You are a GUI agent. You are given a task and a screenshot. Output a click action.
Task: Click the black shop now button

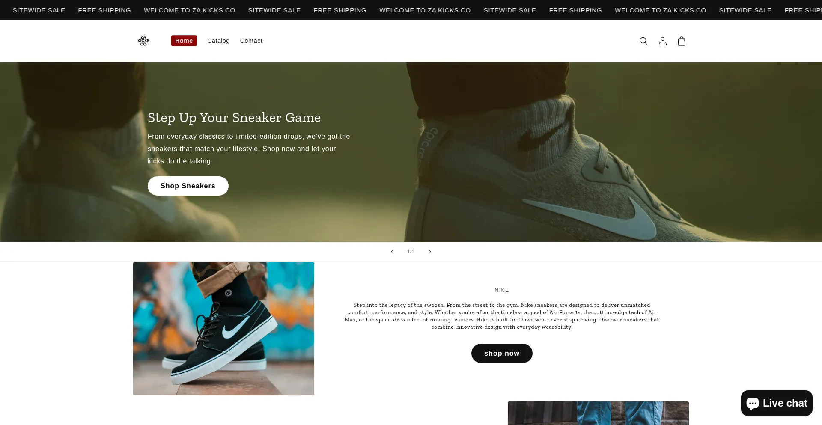pyautogui.click(x=502, y=354)
